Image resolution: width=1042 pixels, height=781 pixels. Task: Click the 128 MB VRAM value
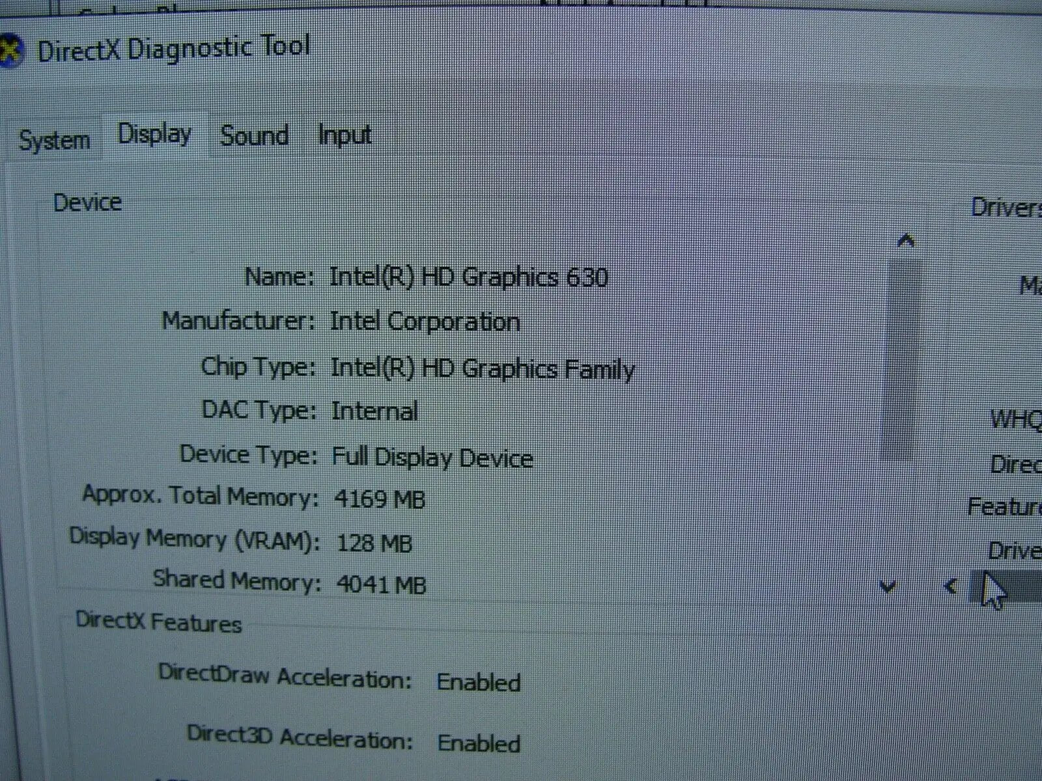point(374,543)
